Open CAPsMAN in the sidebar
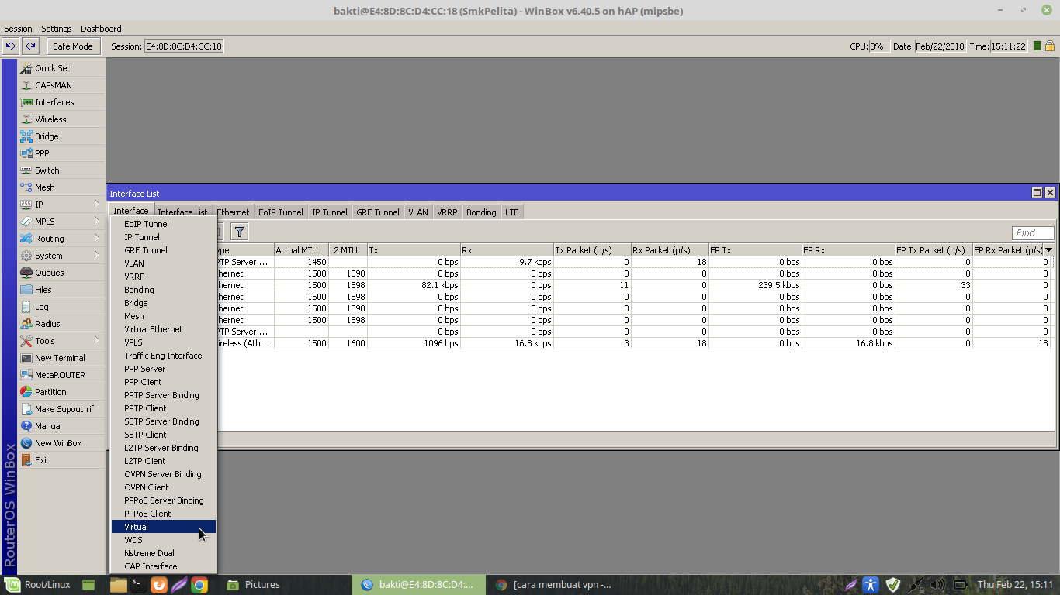 click(x=61, y=85)
